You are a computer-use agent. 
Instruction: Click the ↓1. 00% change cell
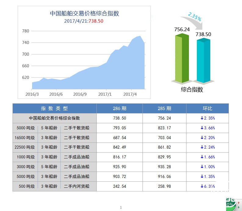click(208, 167)
